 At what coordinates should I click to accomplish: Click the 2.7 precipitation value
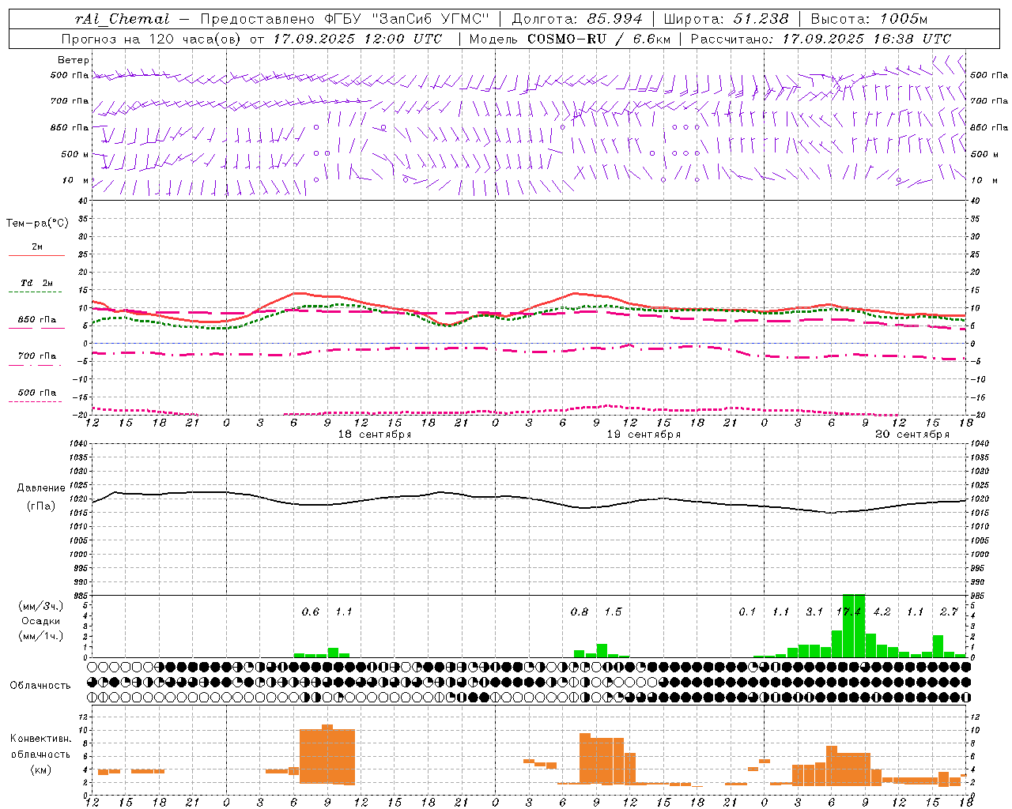pyautogui.click(x=949, y=612)
